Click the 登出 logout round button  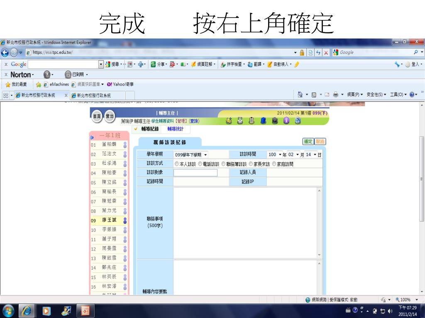tap(110, 116)
